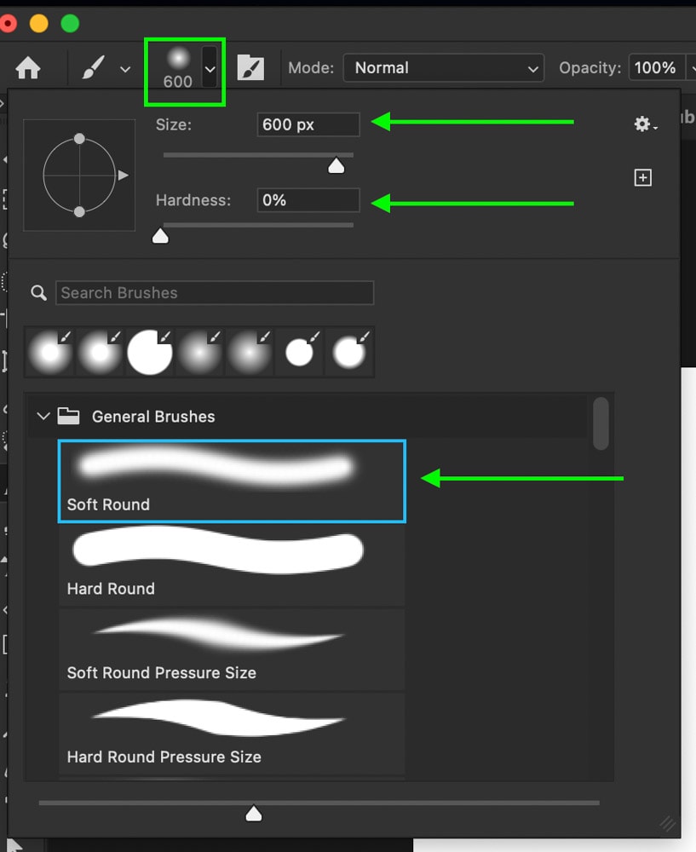The width and height of the screenshot is (696, 852).
Task: Select the fifth recent faint soft brush
Action: pyautogui.click(x=250, y=352)
